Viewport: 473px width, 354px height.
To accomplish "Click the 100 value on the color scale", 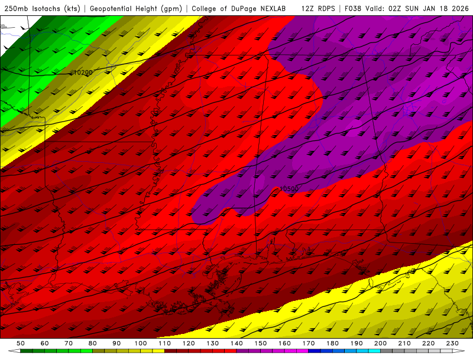I will coord(141,343).
